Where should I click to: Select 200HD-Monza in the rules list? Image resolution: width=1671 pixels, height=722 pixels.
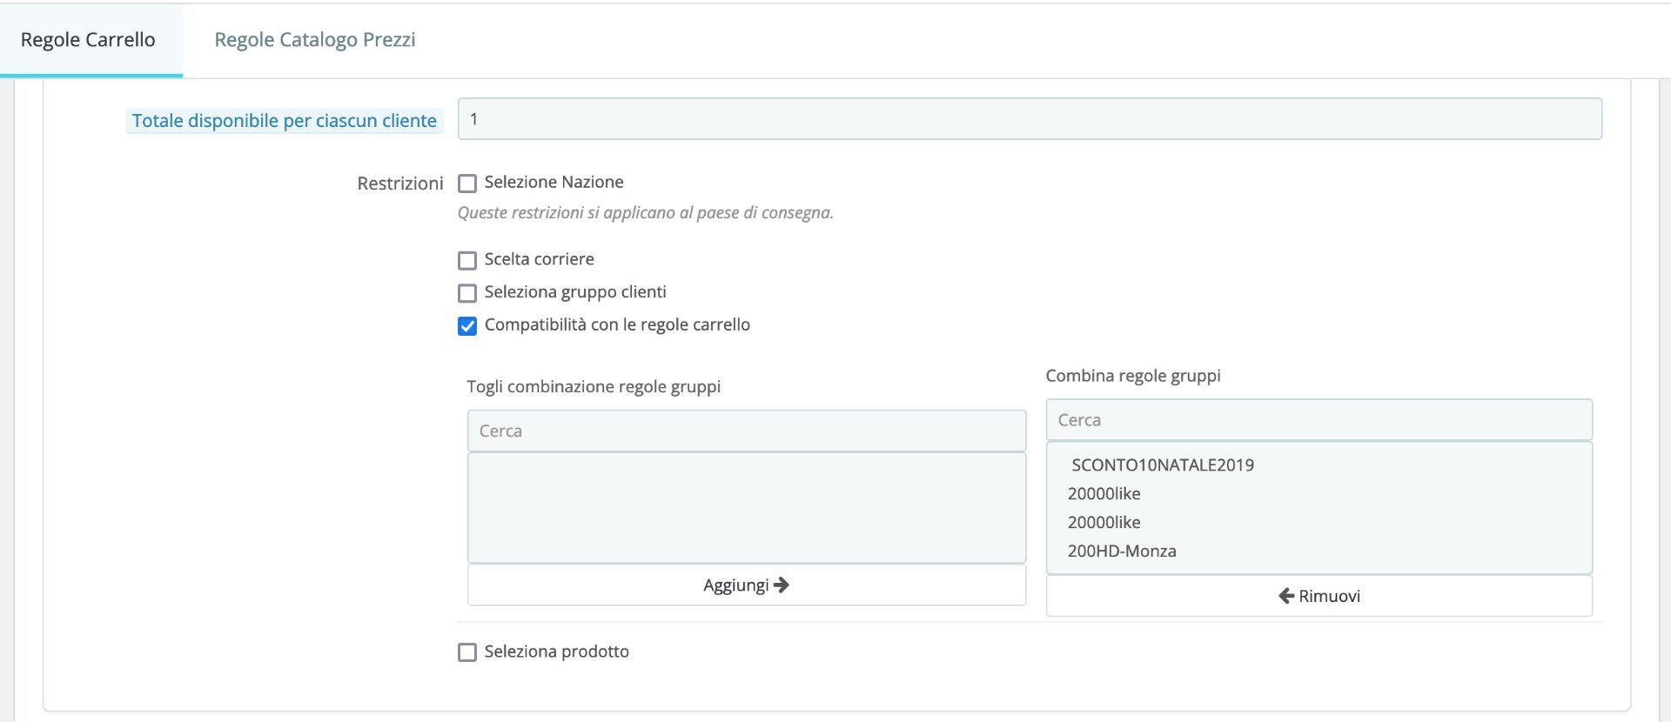click(x=1122, y=552)
